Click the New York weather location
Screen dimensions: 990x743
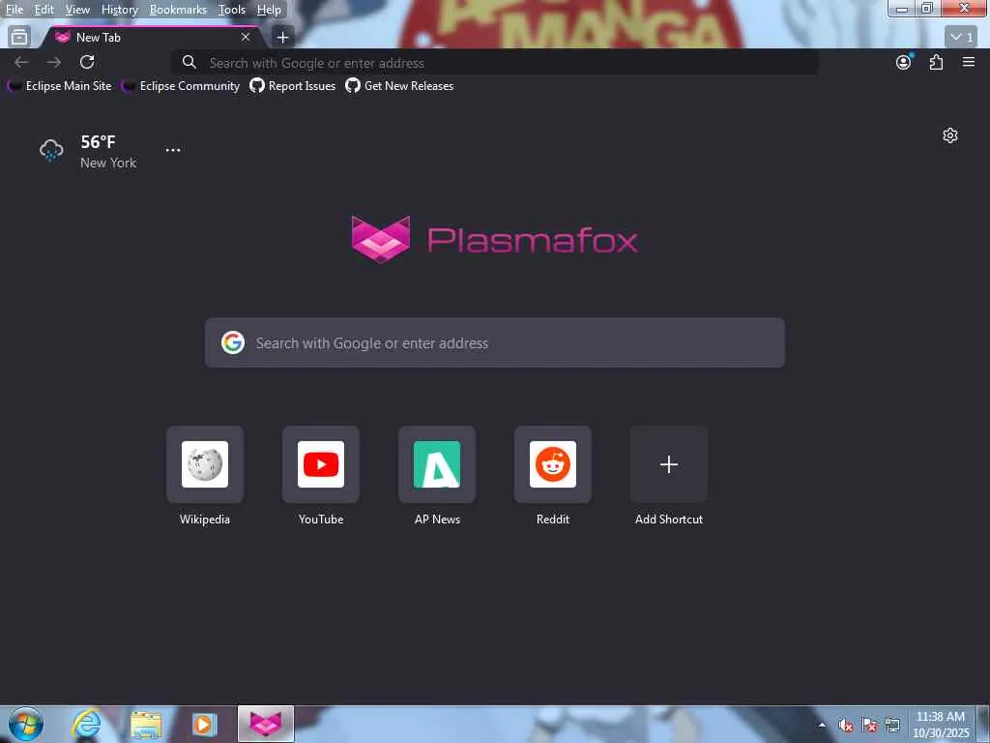point(108,163)
